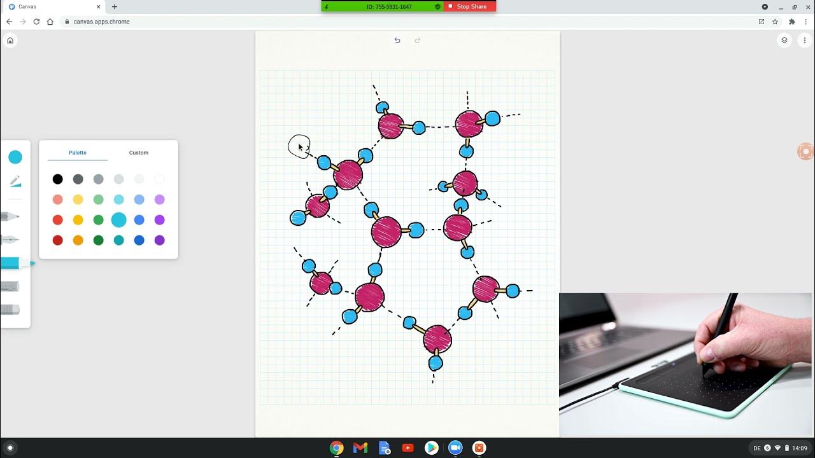Viewport: 815px width, 458px height.
Task: Open the stroke size setting
Action: (15, 182)
